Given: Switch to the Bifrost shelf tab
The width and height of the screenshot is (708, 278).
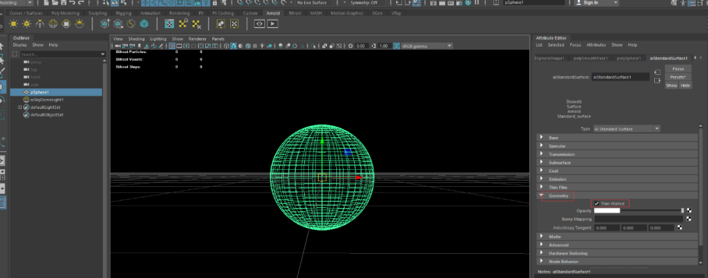Looking at the screenshot, I should pyautogui.click(x=295, y=13).
